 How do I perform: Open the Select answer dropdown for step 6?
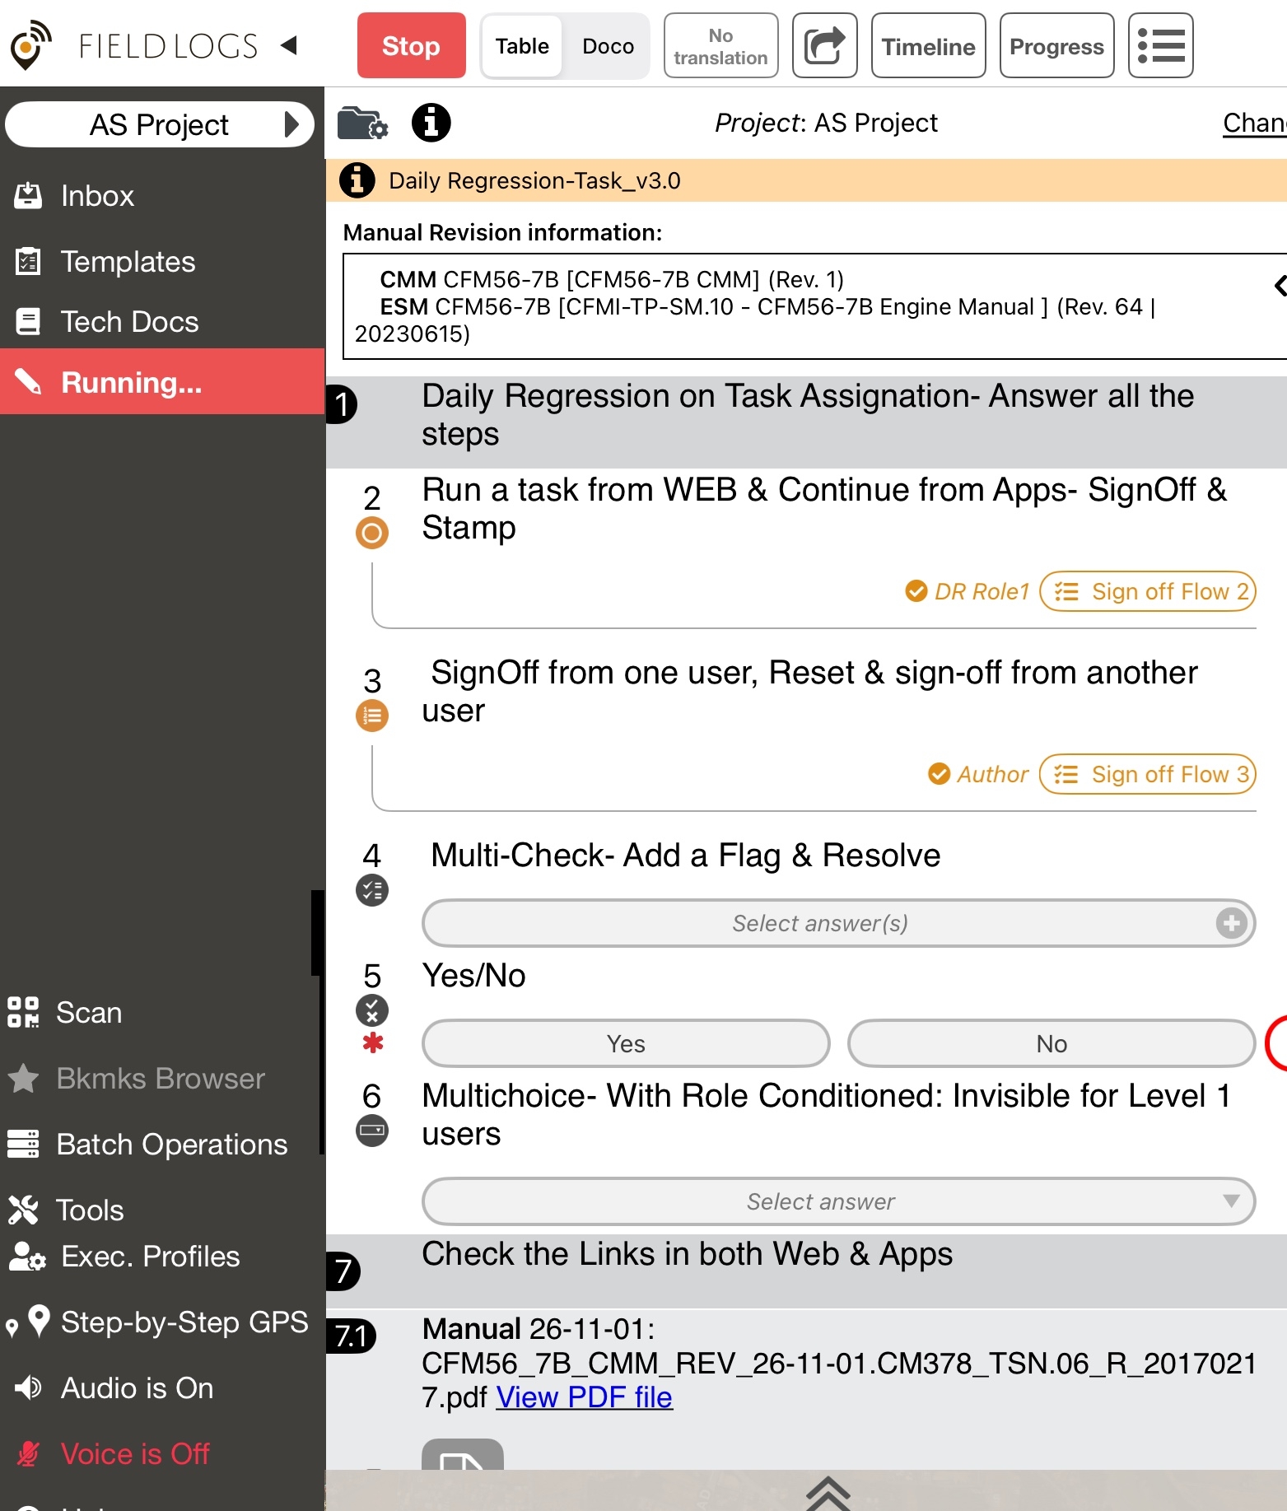coord(838,1201)
